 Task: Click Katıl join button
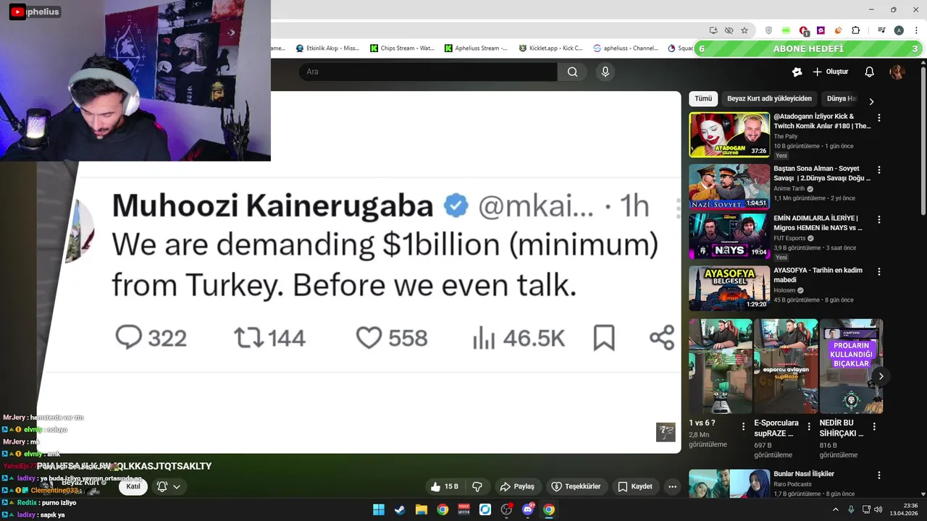[x=133, y=486]
